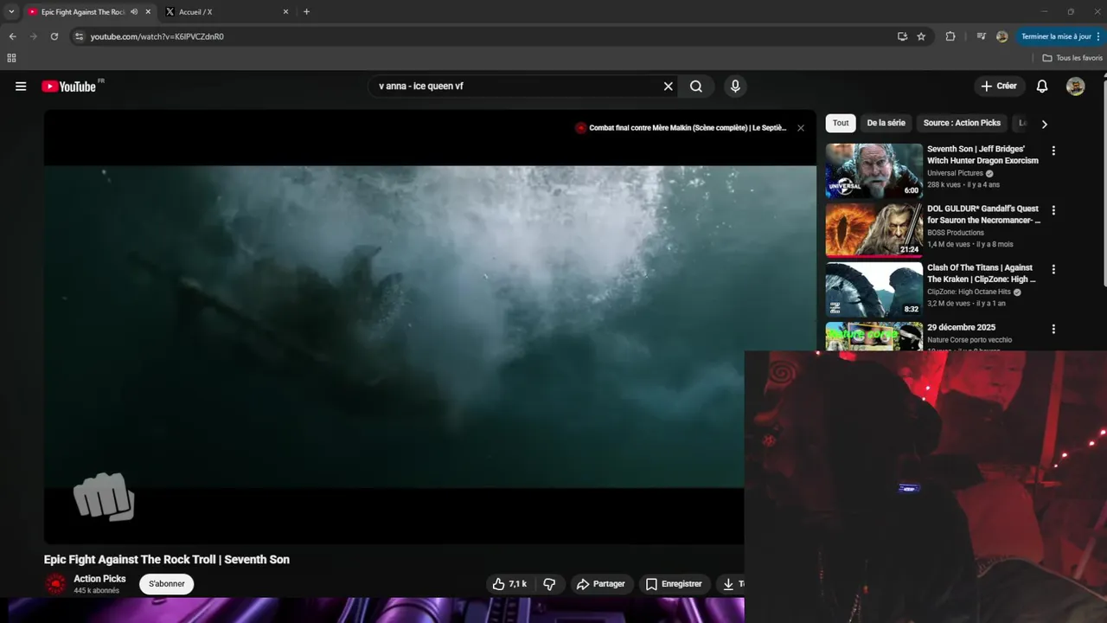Open the YouTube guide hamburger menu
Viewport: 1107px width, 623px height.
[21, 87]
